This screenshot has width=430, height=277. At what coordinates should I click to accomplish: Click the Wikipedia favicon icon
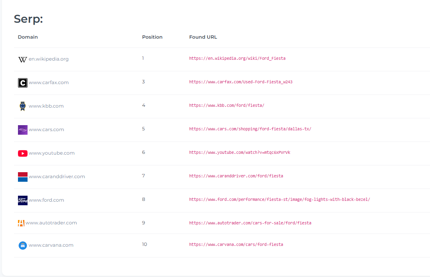[22, 59]
